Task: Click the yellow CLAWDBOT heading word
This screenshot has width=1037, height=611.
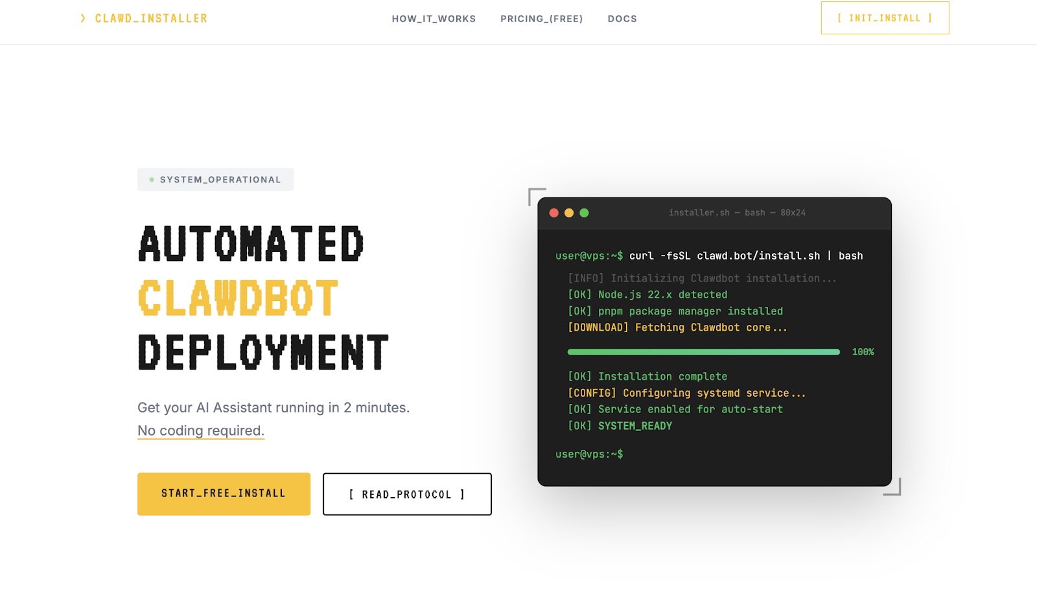Action: pos(238,298)
